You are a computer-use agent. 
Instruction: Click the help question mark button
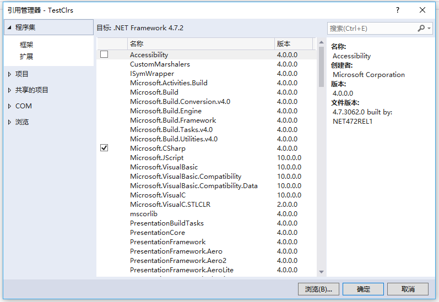pyautogui.click(x=398, y=10)
